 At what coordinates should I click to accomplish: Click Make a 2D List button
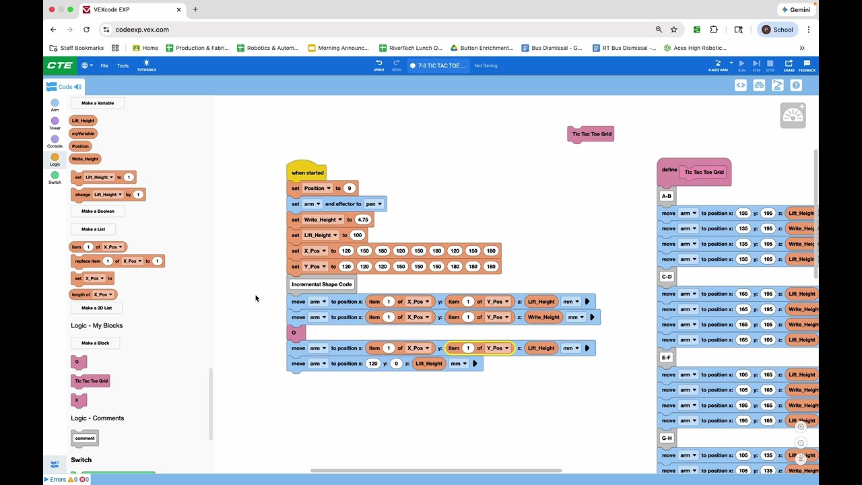click(96, 308)
